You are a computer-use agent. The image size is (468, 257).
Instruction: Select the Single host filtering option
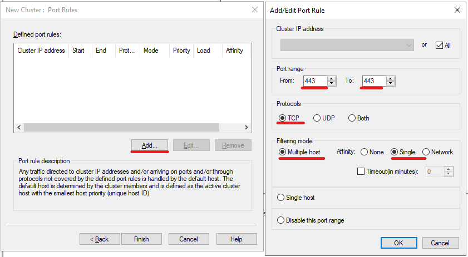[x=281, y=198]
